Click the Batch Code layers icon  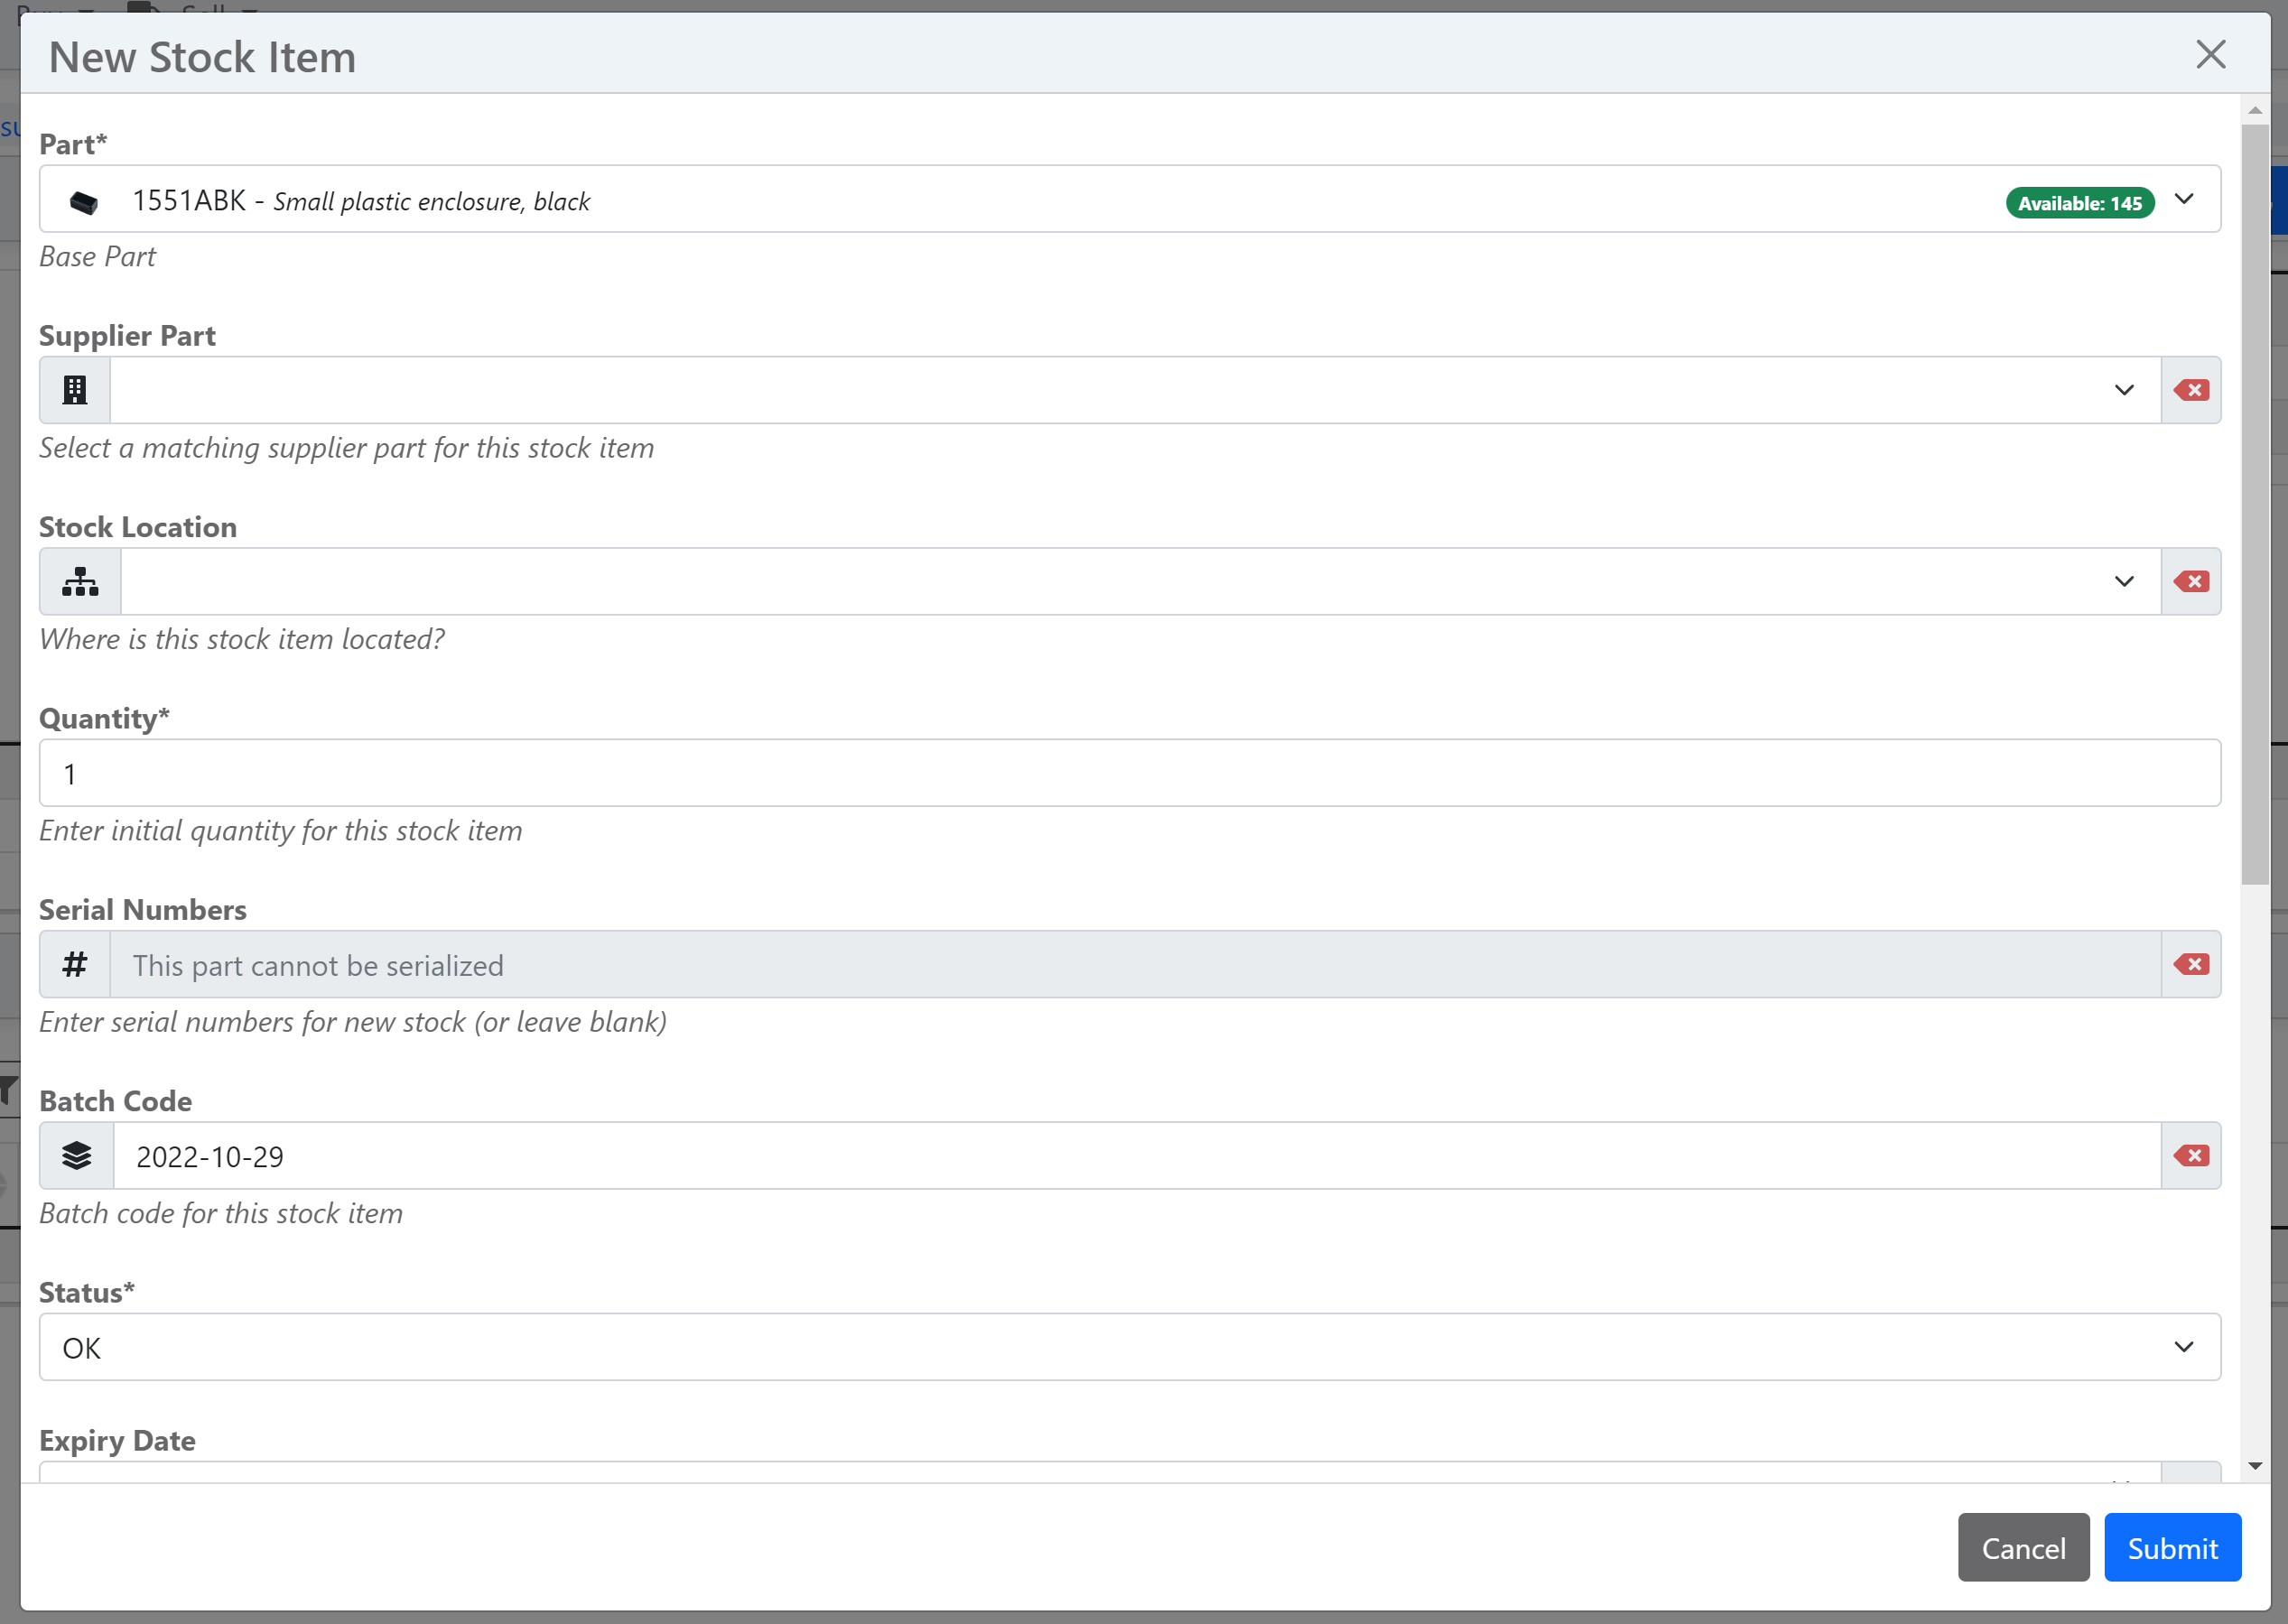pyautogui.click(x=77, y=1156)
